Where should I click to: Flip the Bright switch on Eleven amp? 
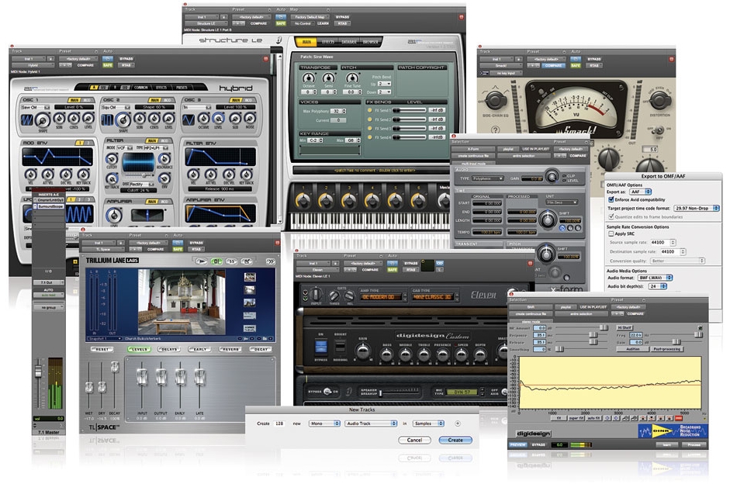click(x=341, y=347)
